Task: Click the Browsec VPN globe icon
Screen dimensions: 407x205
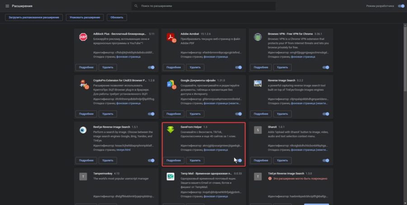Action: pos(258,37)
